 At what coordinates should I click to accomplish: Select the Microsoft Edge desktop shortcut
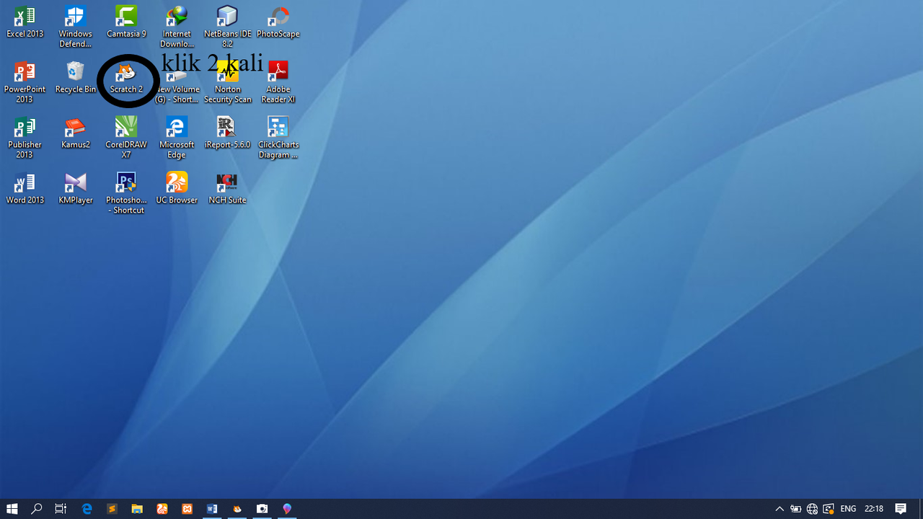tap(177, 138)
